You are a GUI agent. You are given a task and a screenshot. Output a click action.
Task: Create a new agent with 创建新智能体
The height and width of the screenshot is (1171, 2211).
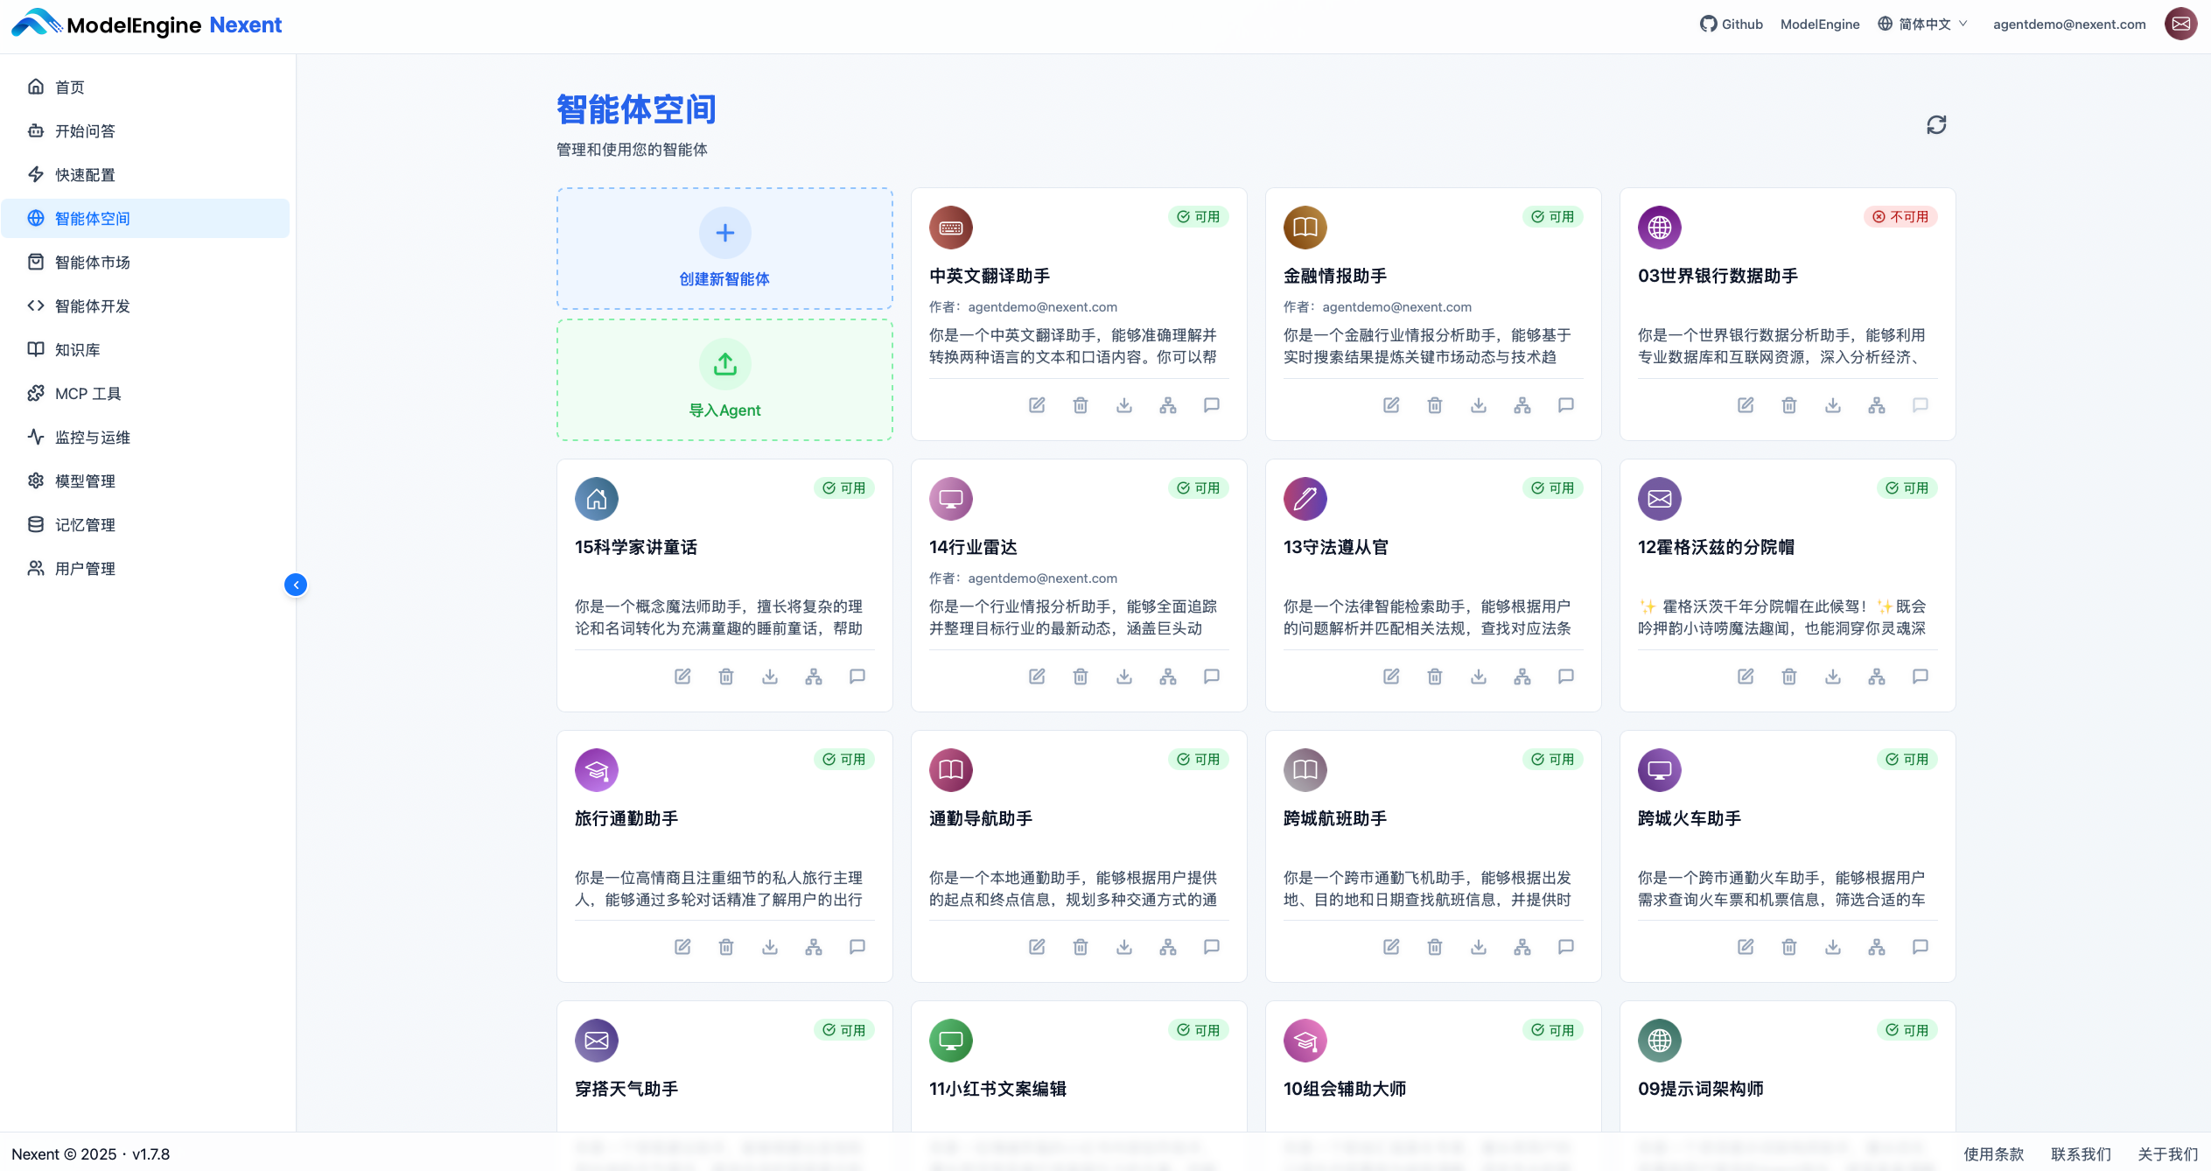click(724, 249)
